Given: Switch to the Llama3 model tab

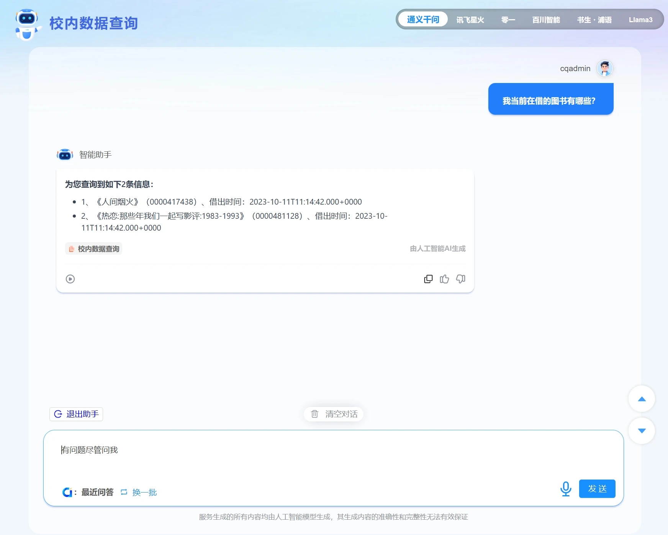Looking at the screenshot, I should [640, 20].
